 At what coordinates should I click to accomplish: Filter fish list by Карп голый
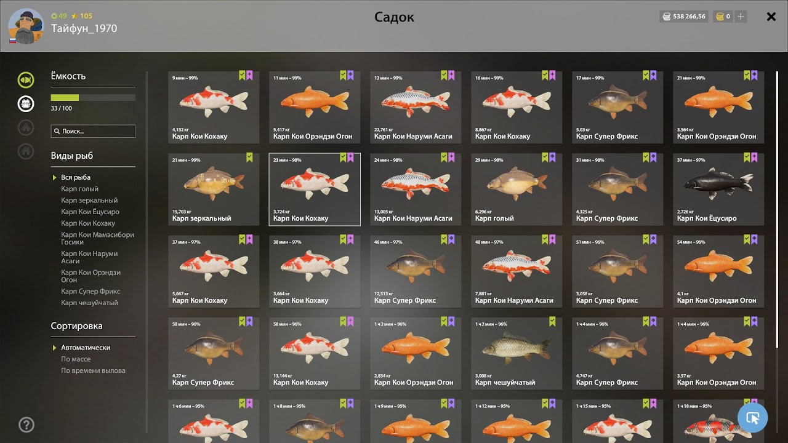tap(79, 189)
